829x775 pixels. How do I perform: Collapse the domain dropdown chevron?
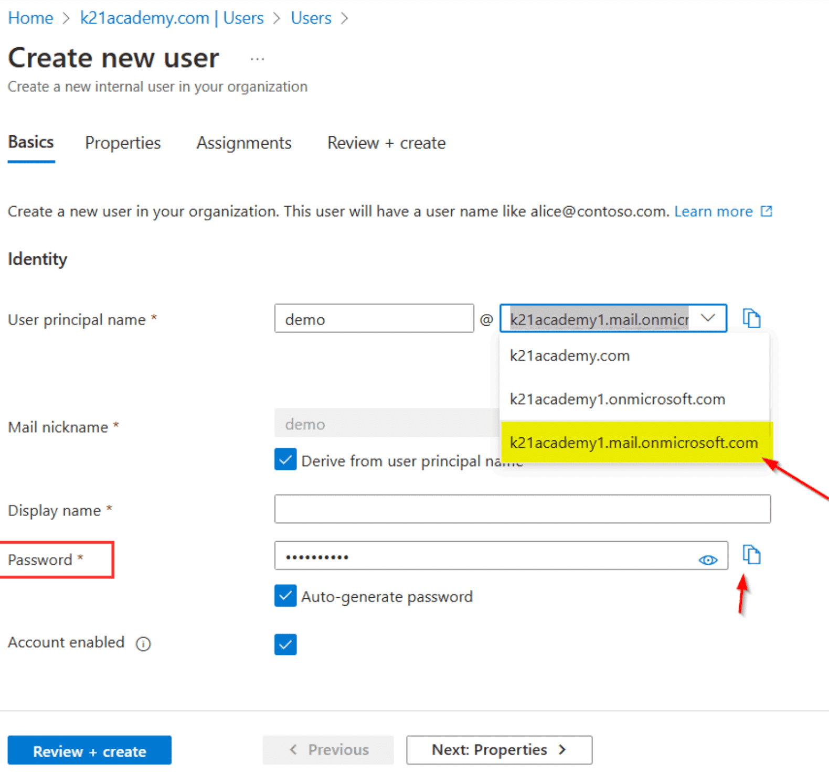coord(708,318)
